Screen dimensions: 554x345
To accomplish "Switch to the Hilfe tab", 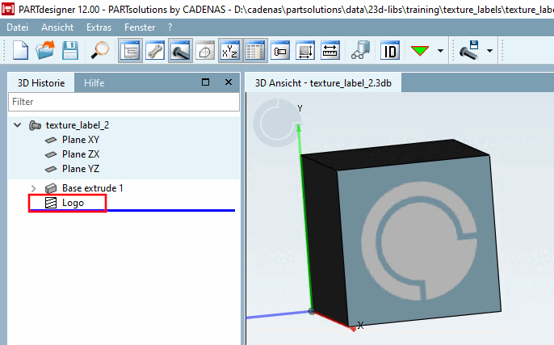I will click(94, 83).
